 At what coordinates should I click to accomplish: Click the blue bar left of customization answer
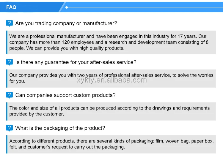[x=7, y=111]
